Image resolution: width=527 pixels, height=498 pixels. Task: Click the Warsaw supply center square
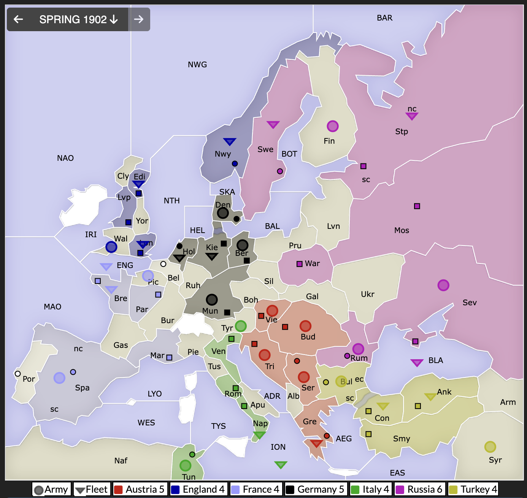coord(300,264)
